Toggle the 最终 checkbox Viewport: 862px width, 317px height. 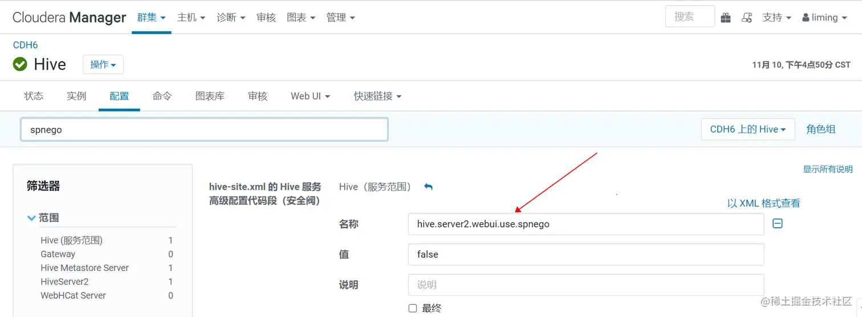pyautogui.click(x=413, y=308)
